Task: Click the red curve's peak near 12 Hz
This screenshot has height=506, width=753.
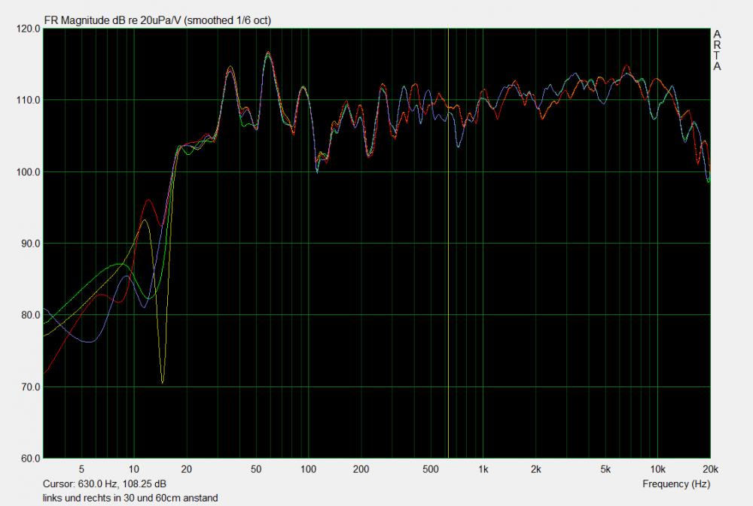Action: pos(148,200)
